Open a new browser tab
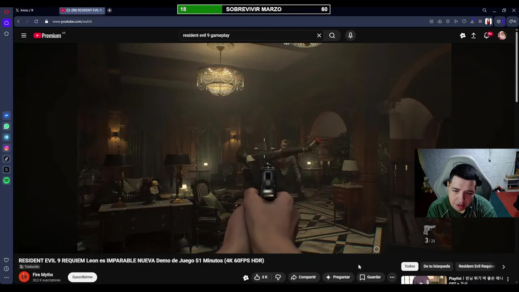 tap(109, 10)
